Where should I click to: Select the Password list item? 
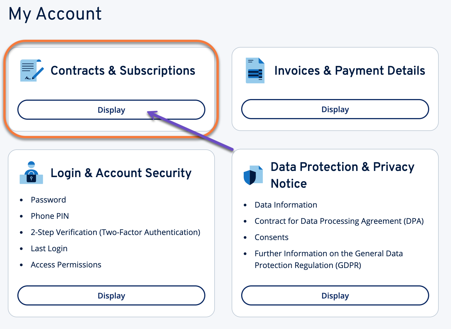pos(48,200)
